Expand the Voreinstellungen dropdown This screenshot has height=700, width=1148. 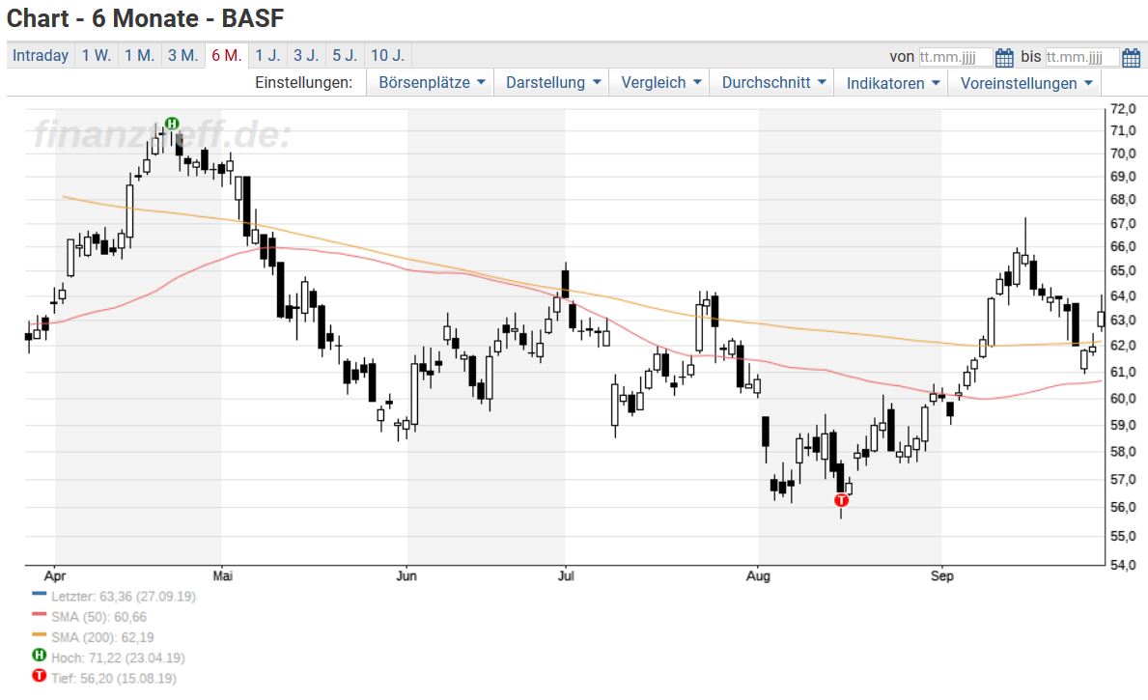[1025, 83]
